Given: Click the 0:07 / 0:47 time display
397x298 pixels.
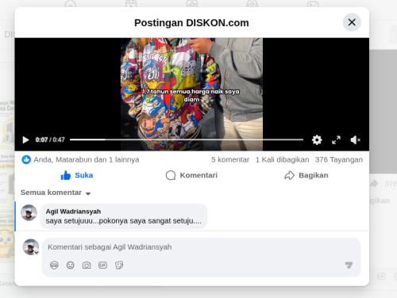Looking at the screenshot, I should coord(50,139).
